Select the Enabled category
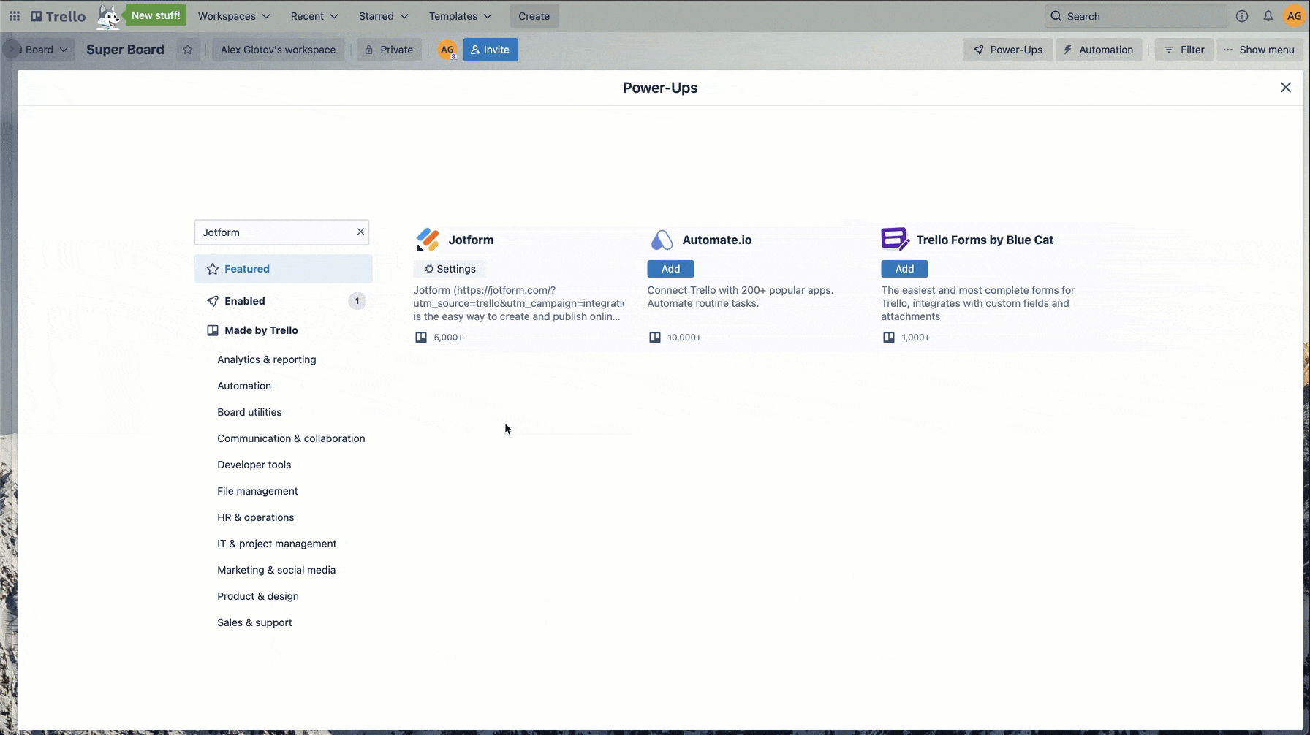The height and width of the screenshot is (735, 1310). tap(284, 301)
